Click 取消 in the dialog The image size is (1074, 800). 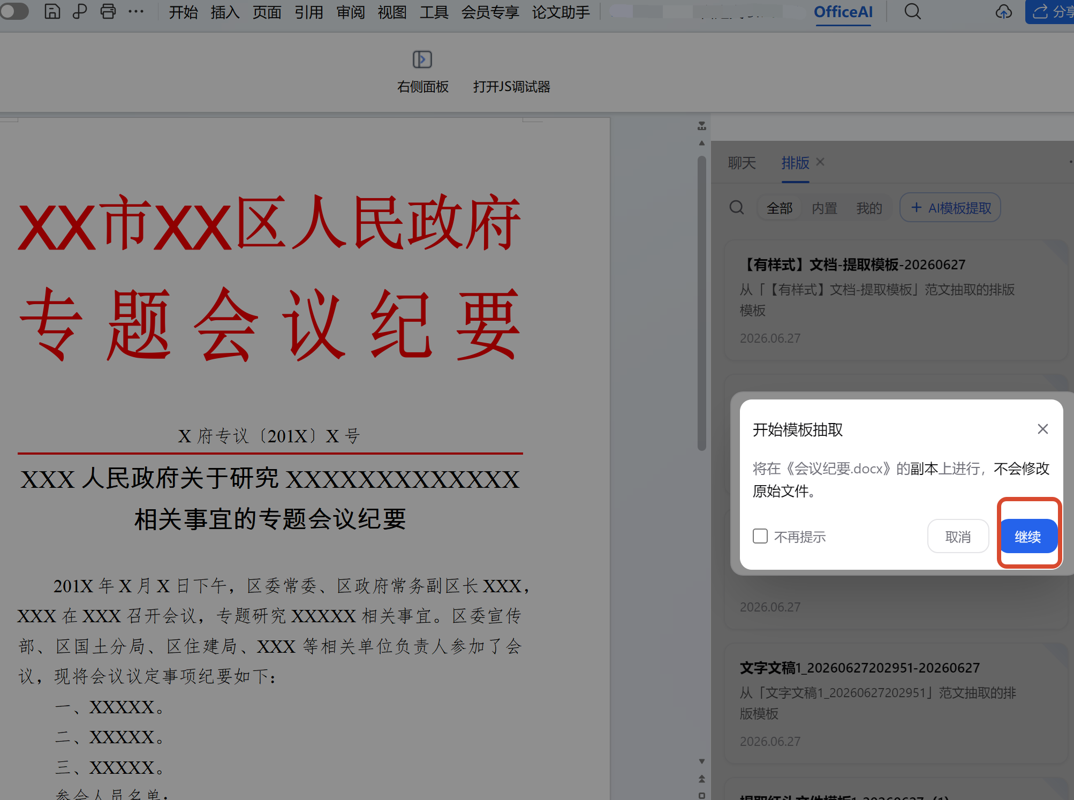[958, 537]
